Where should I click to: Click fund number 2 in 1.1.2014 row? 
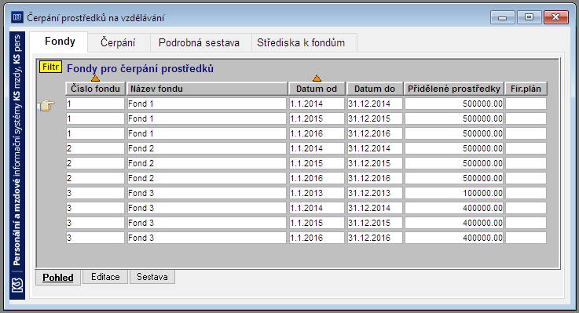click(x=95, y=148)
